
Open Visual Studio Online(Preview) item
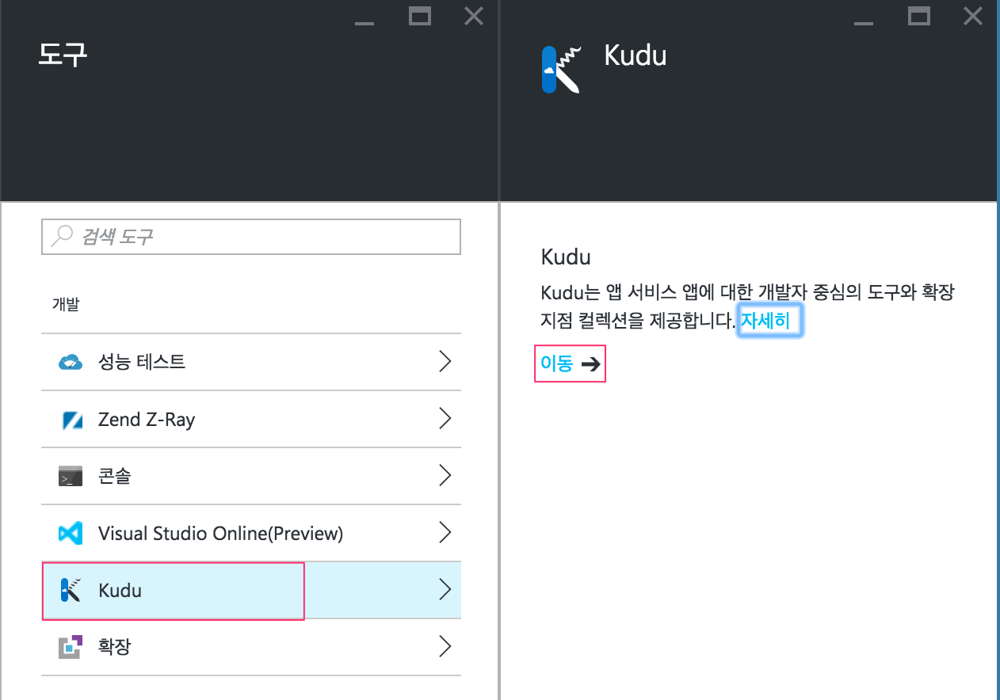[251, 533]
